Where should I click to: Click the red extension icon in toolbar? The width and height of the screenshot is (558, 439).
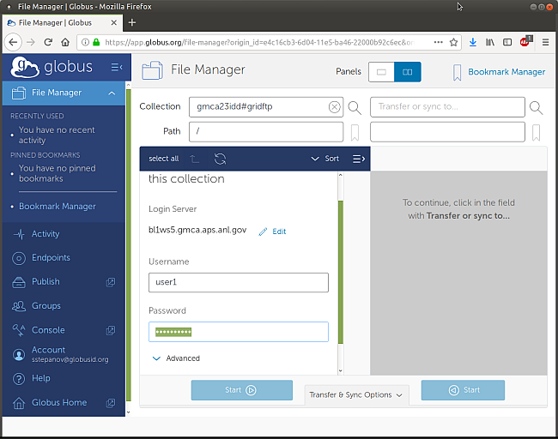coord(526,42)
